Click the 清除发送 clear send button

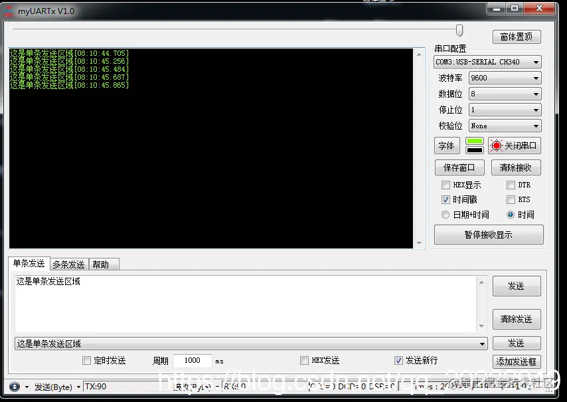(x=517, y=319)
